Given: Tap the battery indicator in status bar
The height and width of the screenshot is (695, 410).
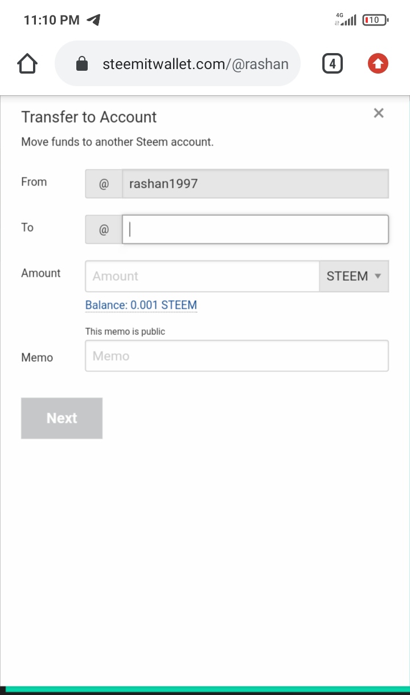Looking at the screenshot, I should [374, 20].
